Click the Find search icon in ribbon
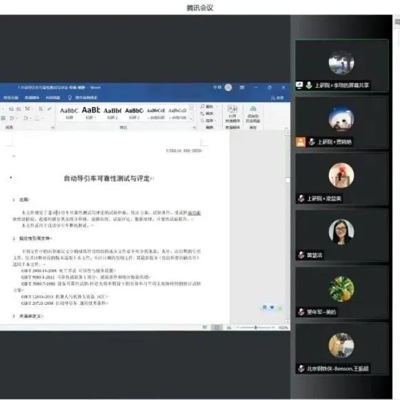The width and height of the screenshot is (400, 400). [203, 106]
